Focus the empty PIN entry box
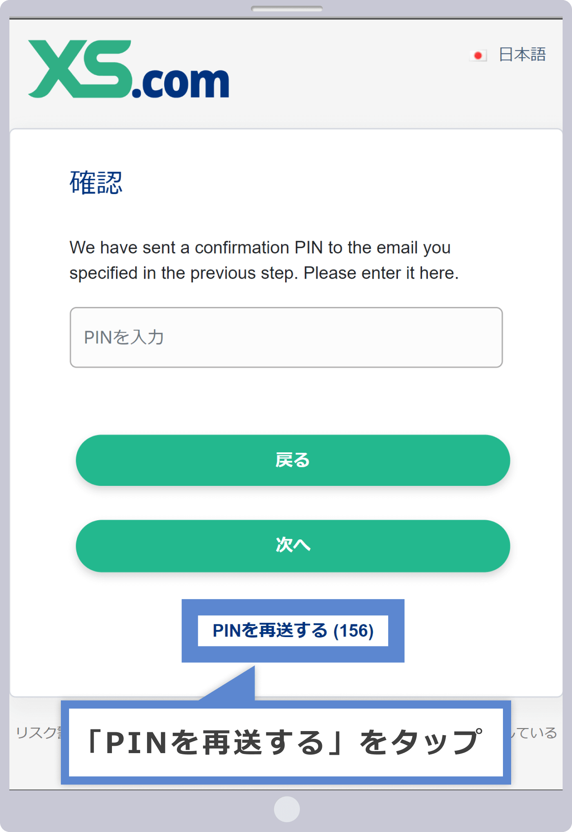 (286, 337)
